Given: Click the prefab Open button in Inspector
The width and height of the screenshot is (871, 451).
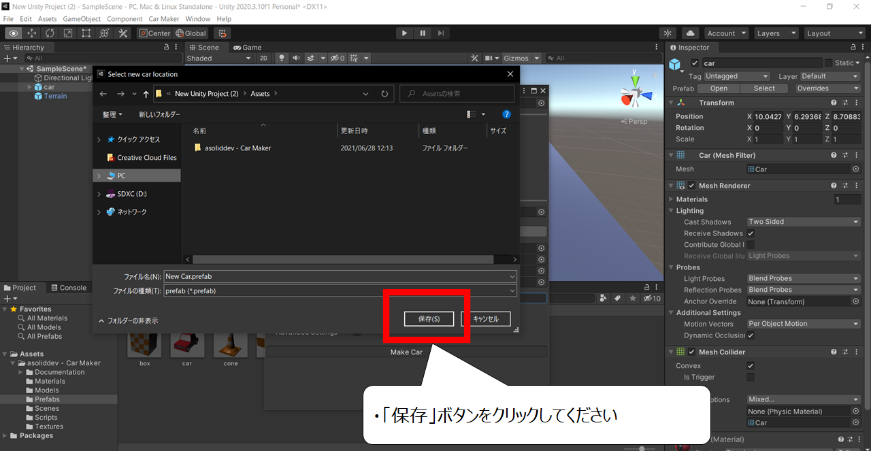Looking at the screenshot, I should pyautogui.click(x=719, y=88).
